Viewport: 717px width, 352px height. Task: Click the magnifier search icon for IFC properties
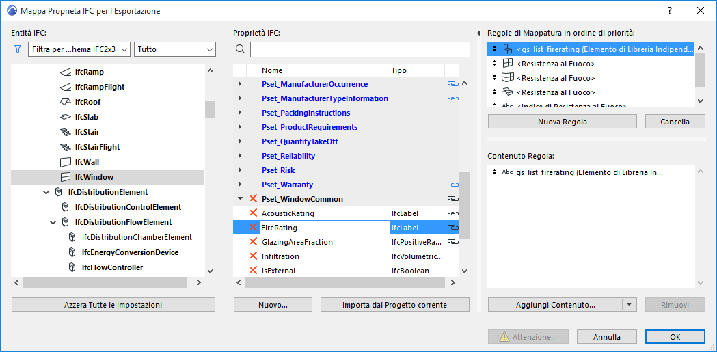[240, 49]
